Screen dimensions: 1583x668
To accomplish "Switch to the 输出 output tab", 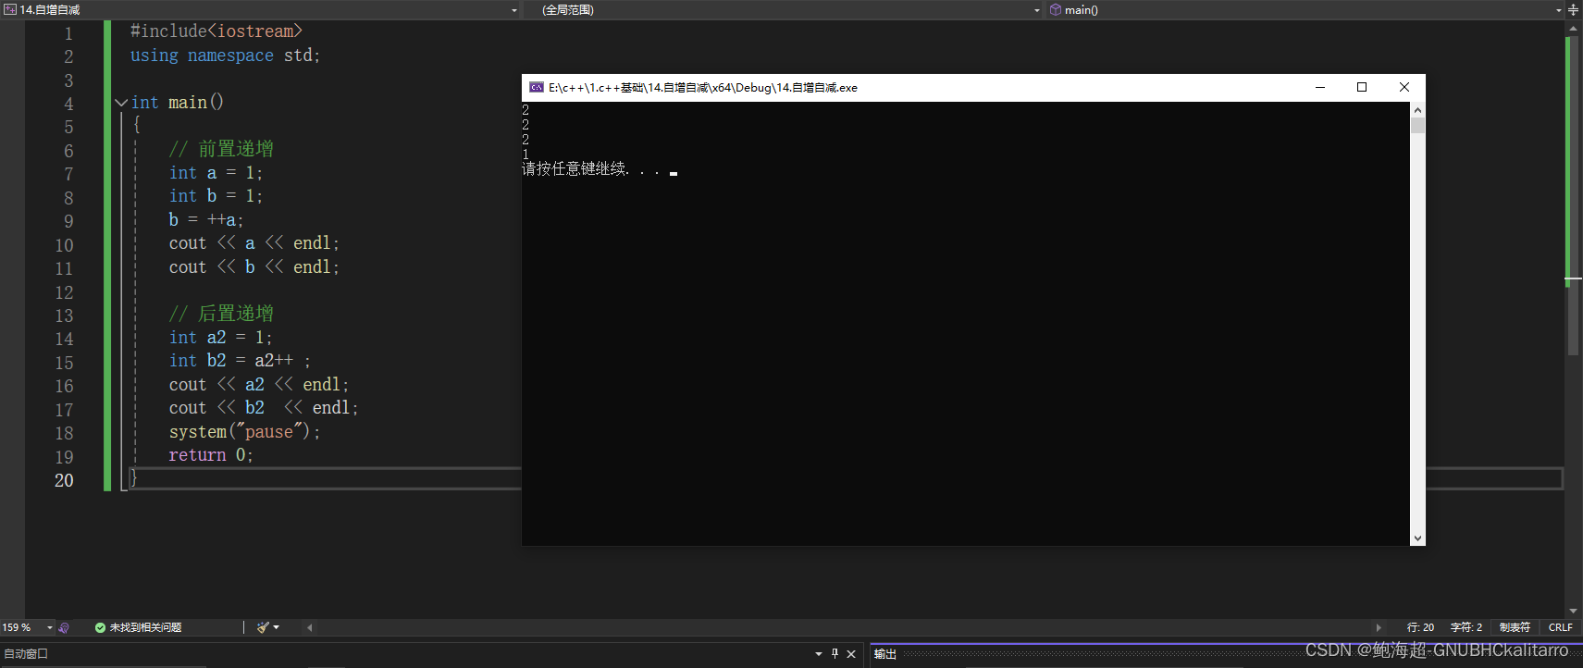I will pos(885,654).
